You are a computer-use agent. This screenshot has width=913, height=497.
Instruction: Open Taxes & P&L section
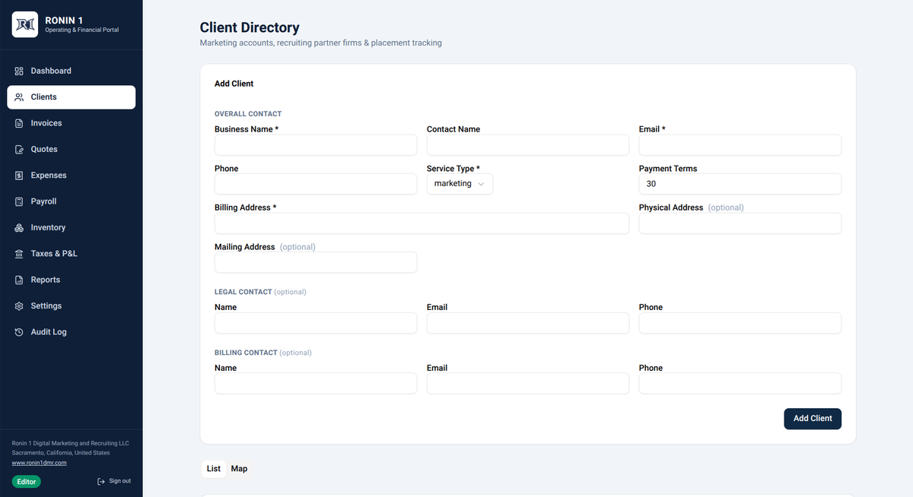click(72, 254)
